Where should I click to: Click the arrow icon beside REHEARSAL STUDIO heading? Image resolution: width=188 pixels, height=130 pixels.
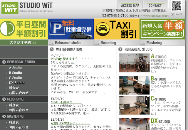[121, 49]
